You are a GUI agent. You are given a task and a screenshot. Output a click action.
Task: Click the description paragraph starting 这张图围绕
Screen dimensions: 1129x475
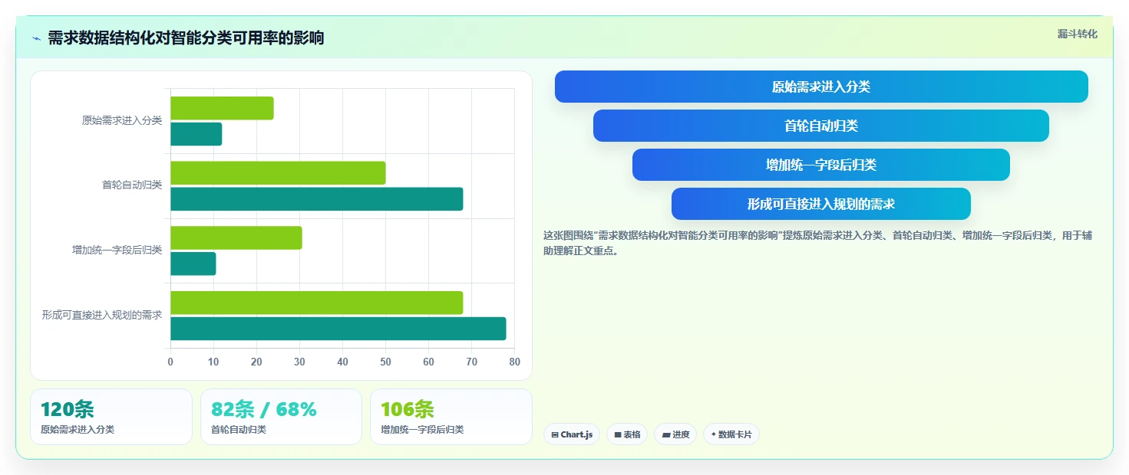(817, 243)
